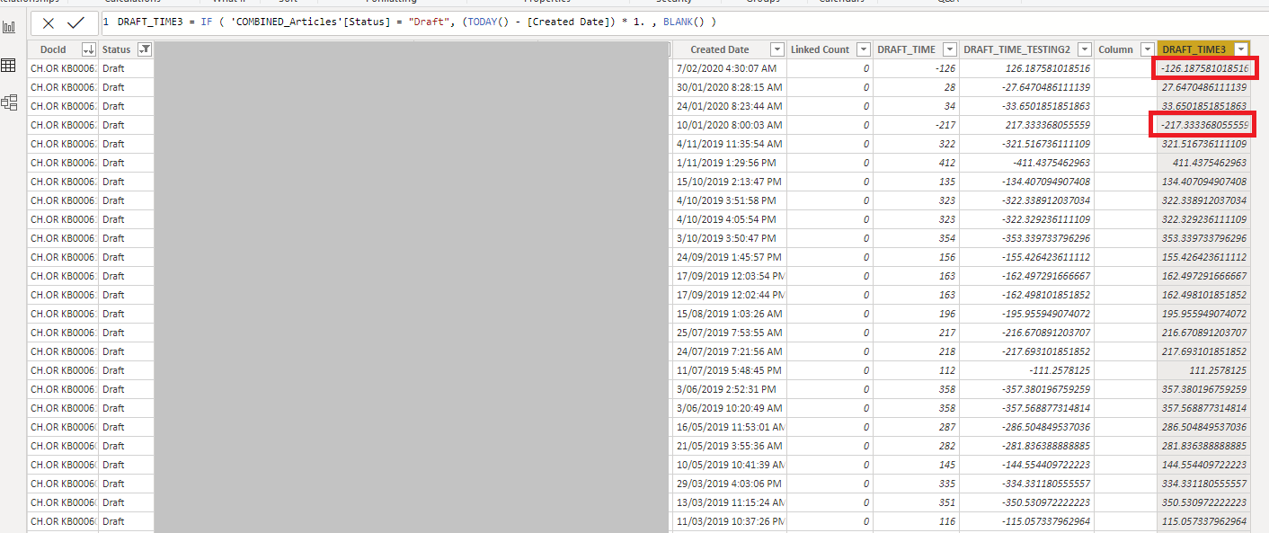
Task: Open the Status column filter icon
Action: tap(145, 49)
